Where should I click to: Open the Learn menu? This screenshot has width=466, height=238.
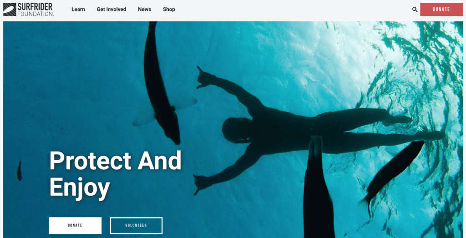[78, 9]
